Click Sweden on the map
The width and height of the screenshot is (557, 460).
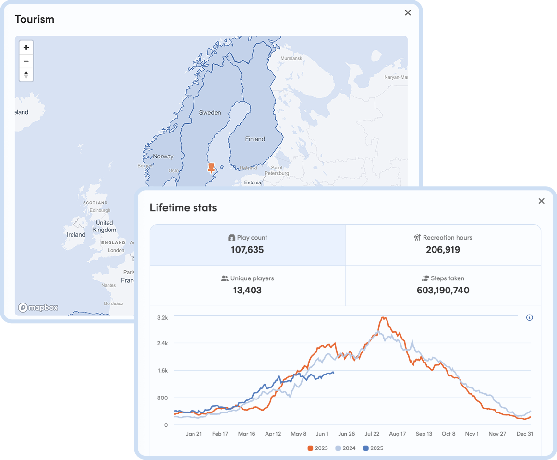(x=210, y=112)
